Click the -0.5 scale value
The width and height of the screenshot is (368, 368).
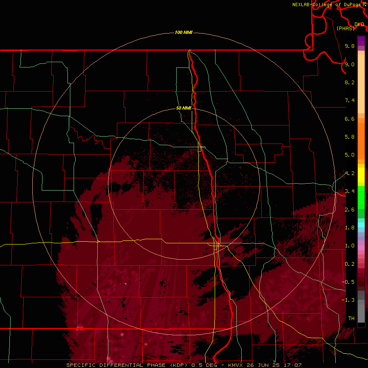coord(348,282)
